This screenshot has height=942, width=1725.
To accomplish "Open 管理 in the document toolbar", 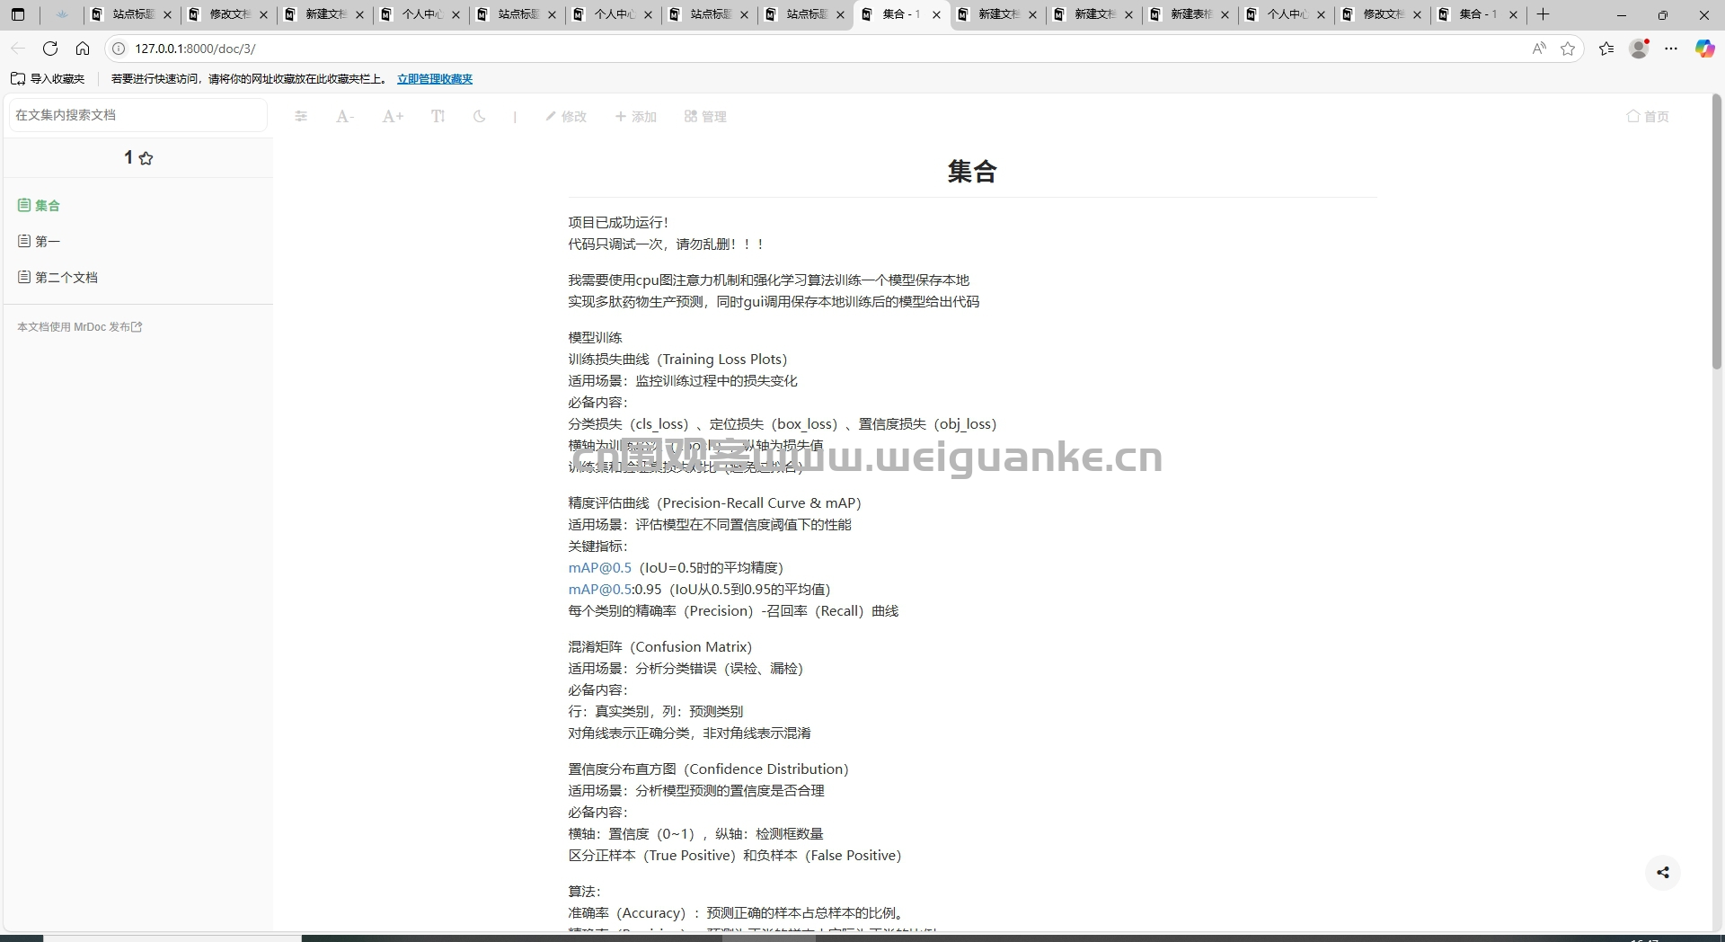I will click(x=705, y=116).
